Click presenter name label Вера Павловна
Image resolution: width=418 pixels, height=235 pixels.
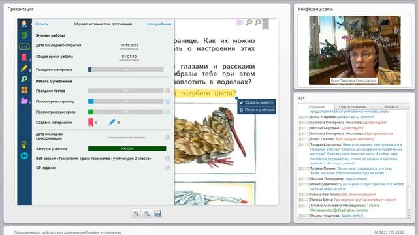(x=354, y=80)
